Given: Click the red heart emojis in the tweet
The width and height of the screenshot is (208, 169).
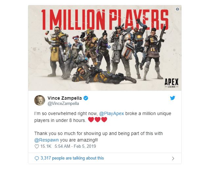Looking at the screenshot, I should pyautogui.click(x=98, y=120).
